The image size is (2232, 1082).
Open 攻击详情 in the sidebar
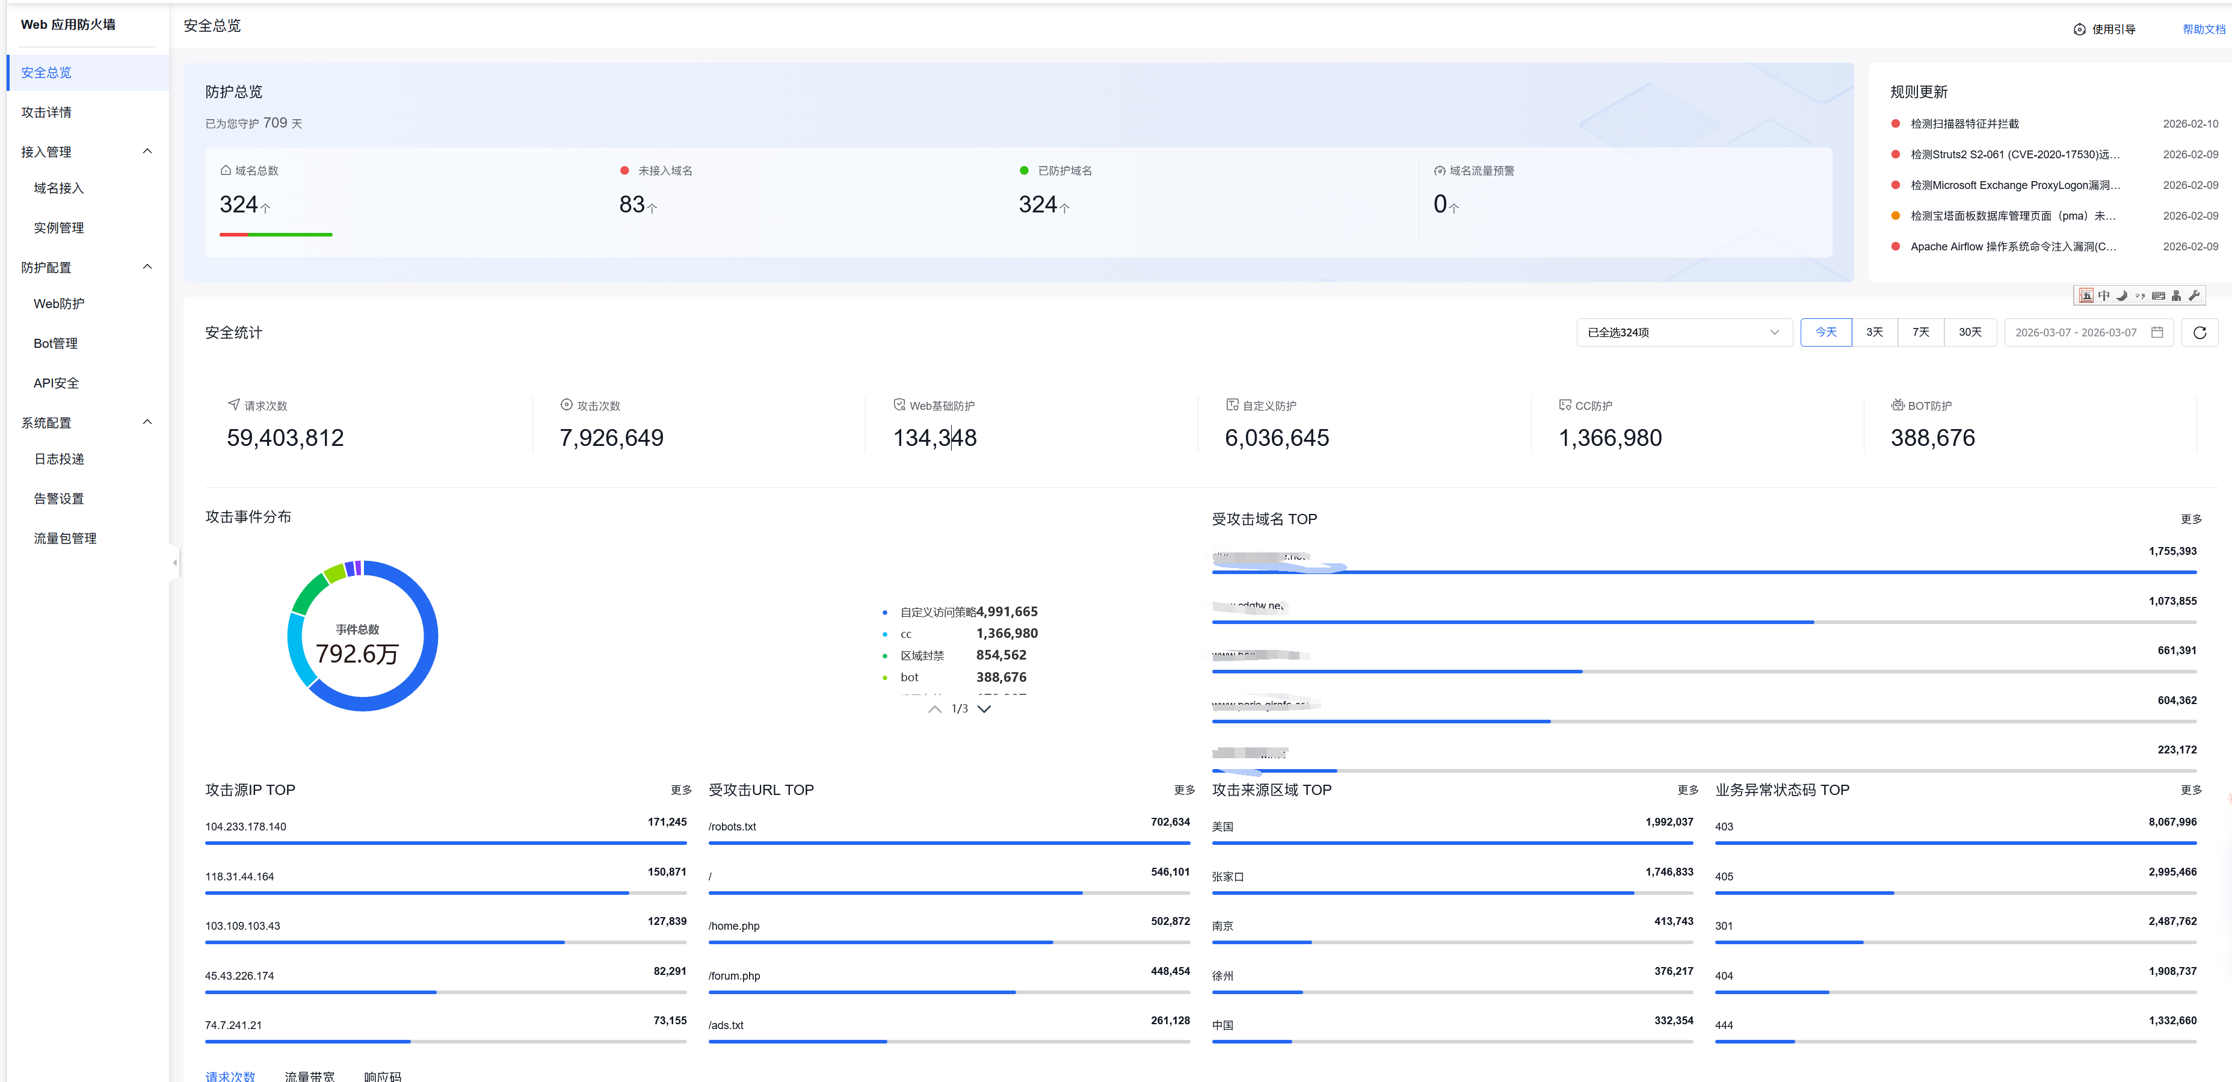[47, 112]
